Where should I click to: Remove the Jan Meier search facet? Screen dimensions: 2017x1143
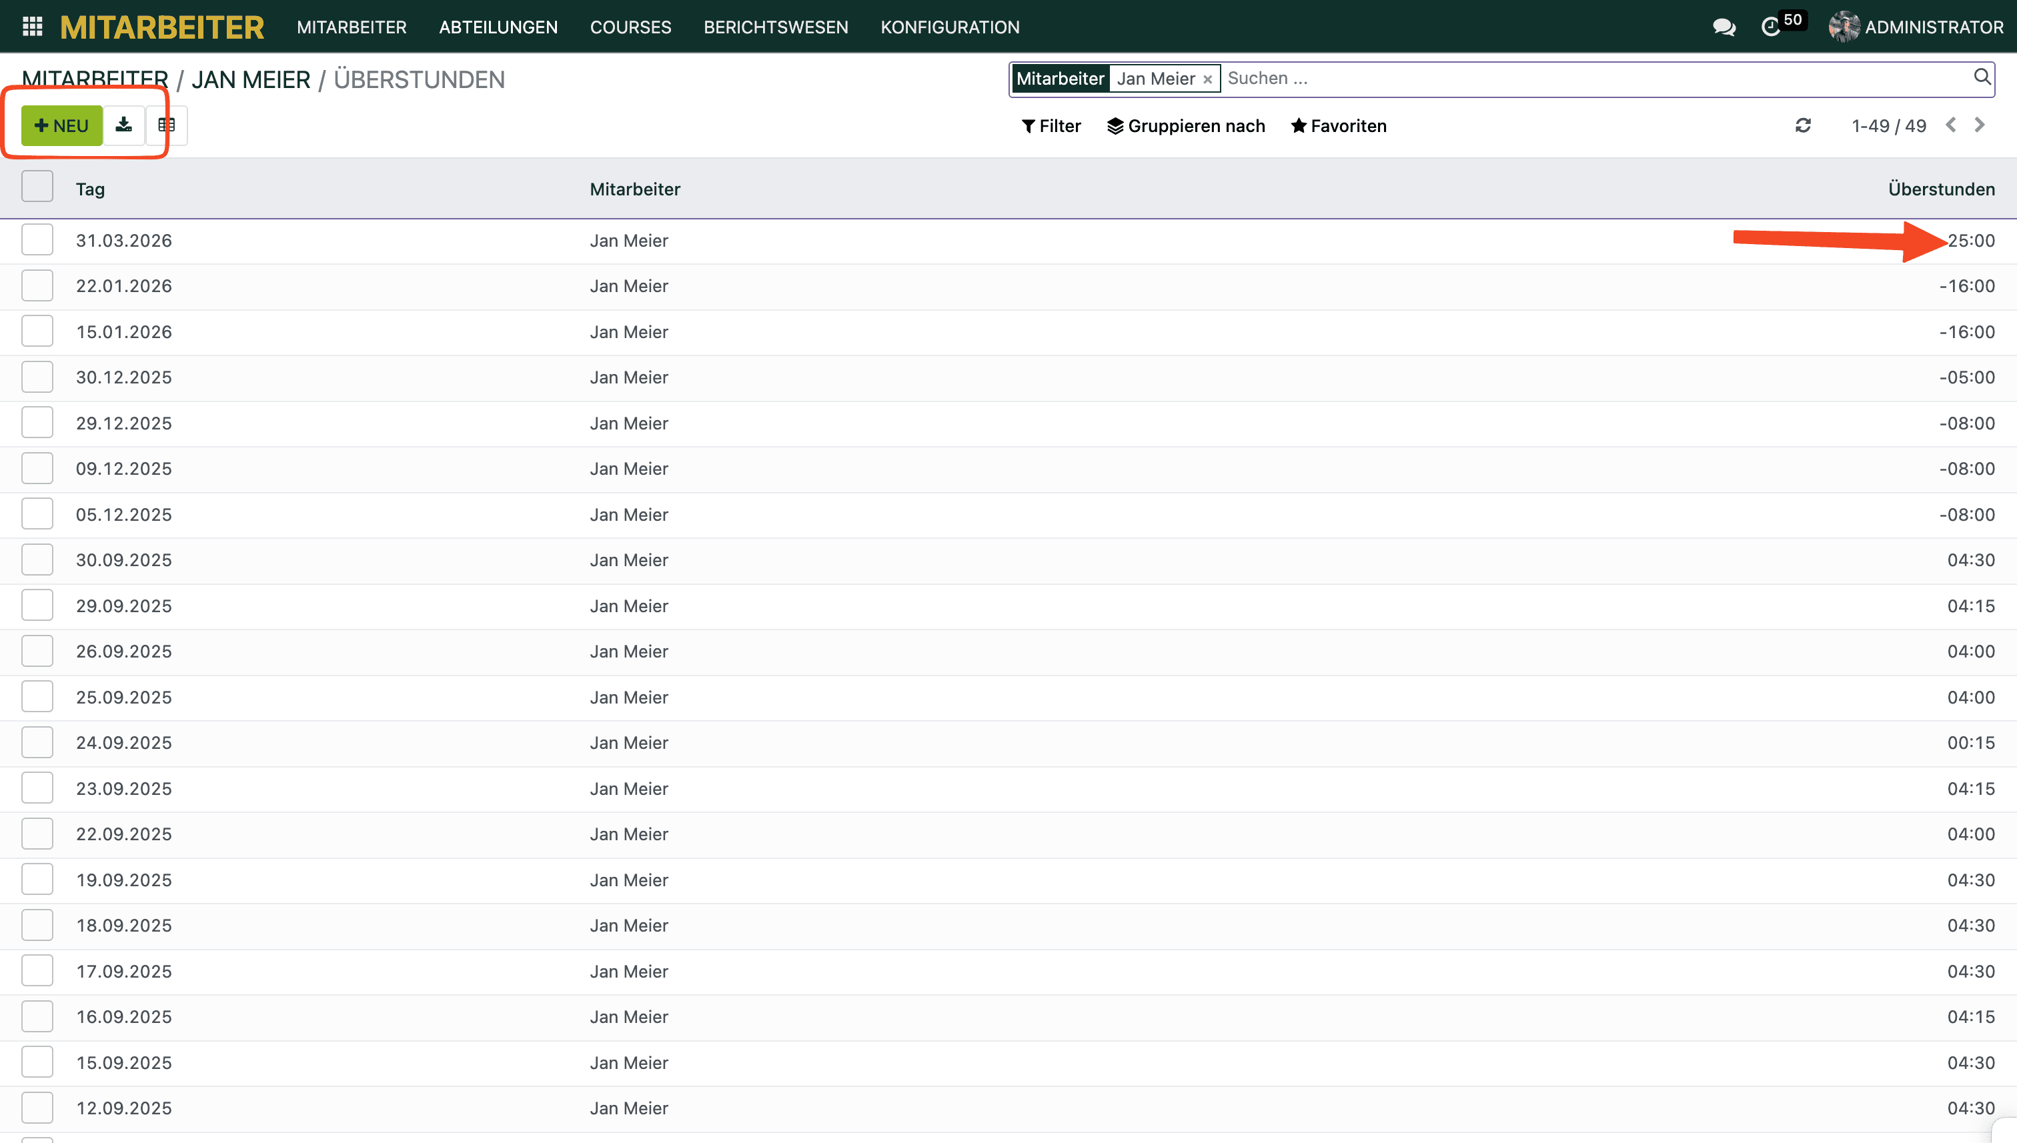point(1207,79)
